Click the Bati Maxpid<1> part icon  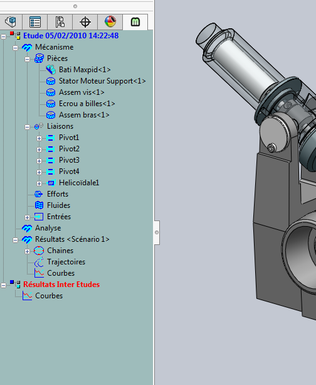(x=51, y=70)
